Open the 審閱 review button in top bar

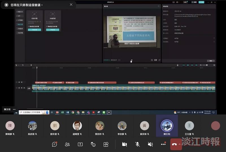click(194, 2)
